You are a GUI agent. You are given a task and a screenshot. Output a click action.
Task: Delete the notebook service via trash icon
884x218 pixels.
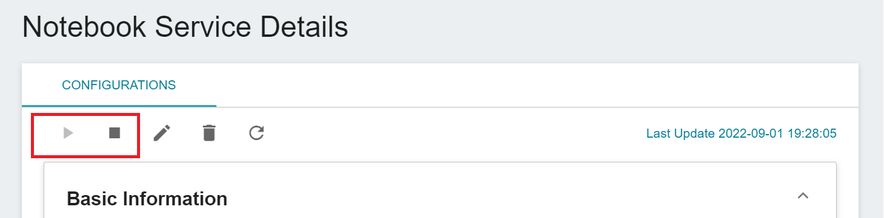click(209, 133)
